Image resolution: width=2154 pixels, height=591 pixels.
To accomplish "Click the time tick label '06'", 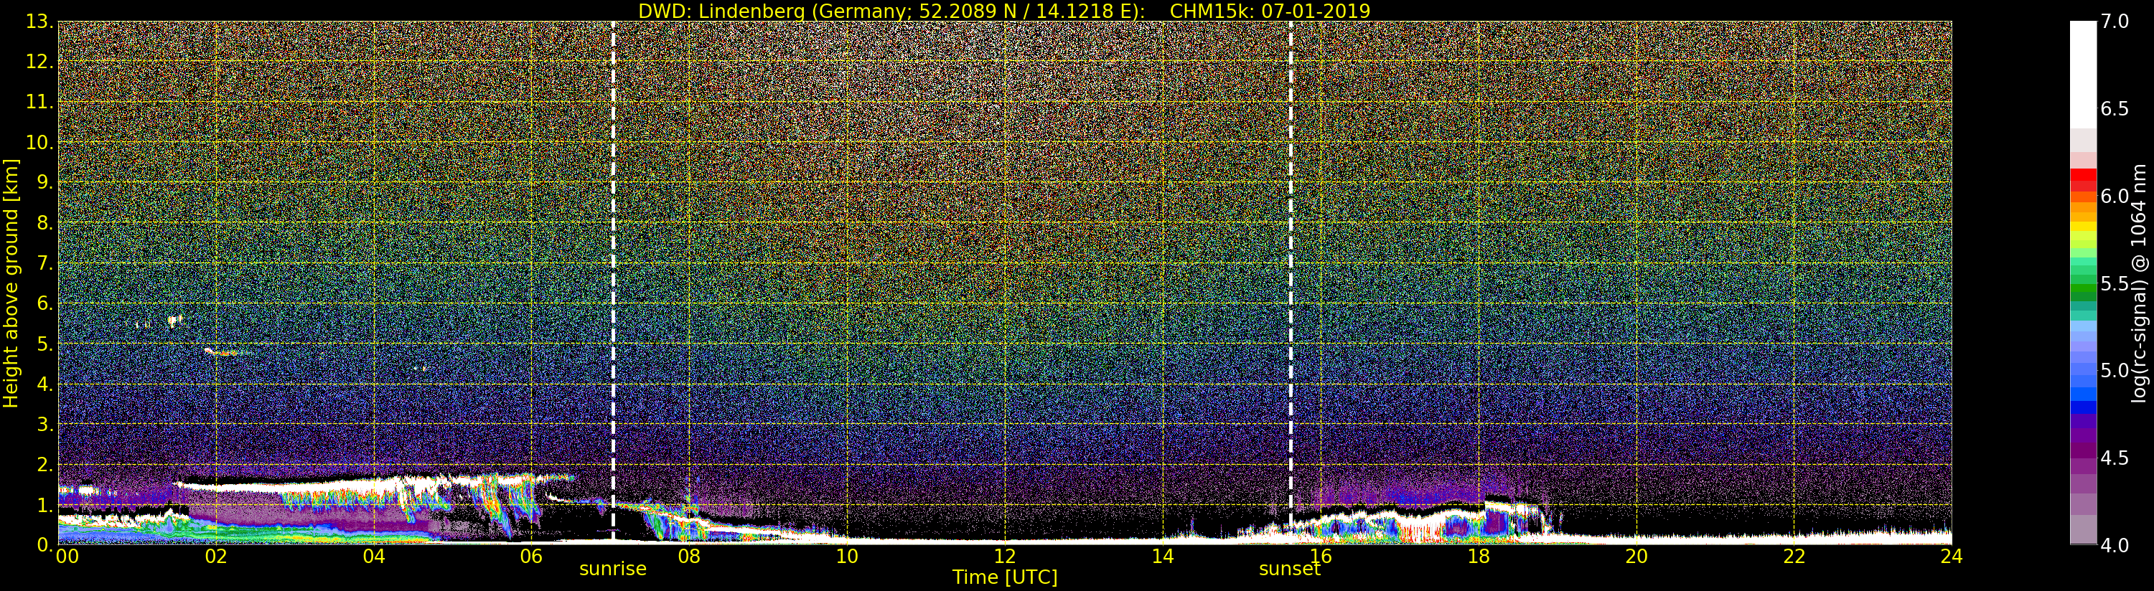I will tap(531, 557).
